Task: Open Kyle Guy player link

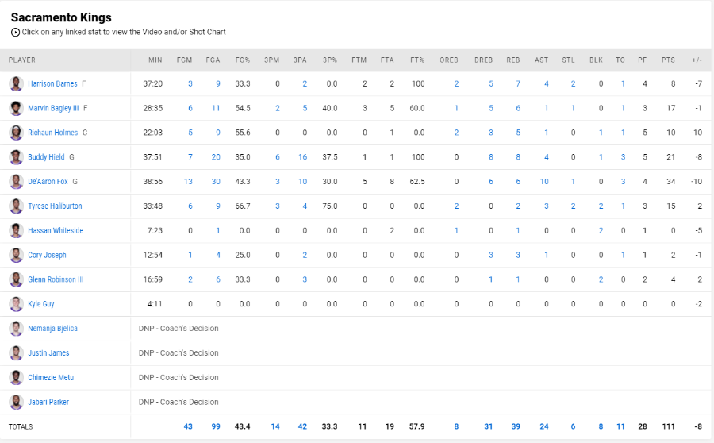Action: click(41, 304)
